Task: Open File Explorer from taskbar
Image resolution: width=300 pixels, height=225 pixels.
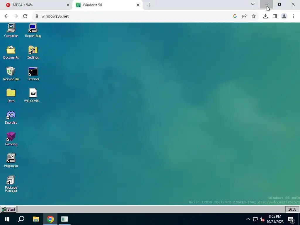Action: click(36, 219)
